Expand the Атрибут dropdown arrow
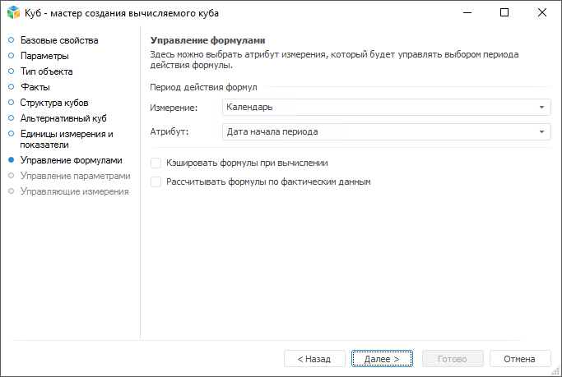The image size is (562, 377). coord(542,131)
